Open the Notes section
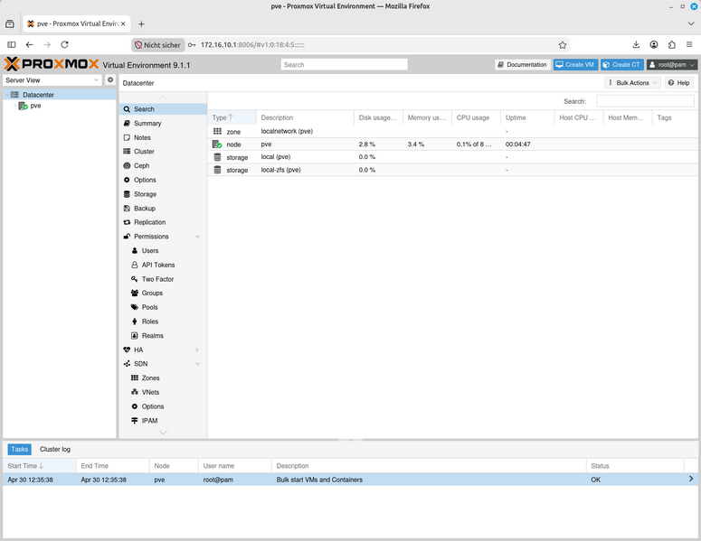This screenshot has width=701, height=541. pos(163,137)
